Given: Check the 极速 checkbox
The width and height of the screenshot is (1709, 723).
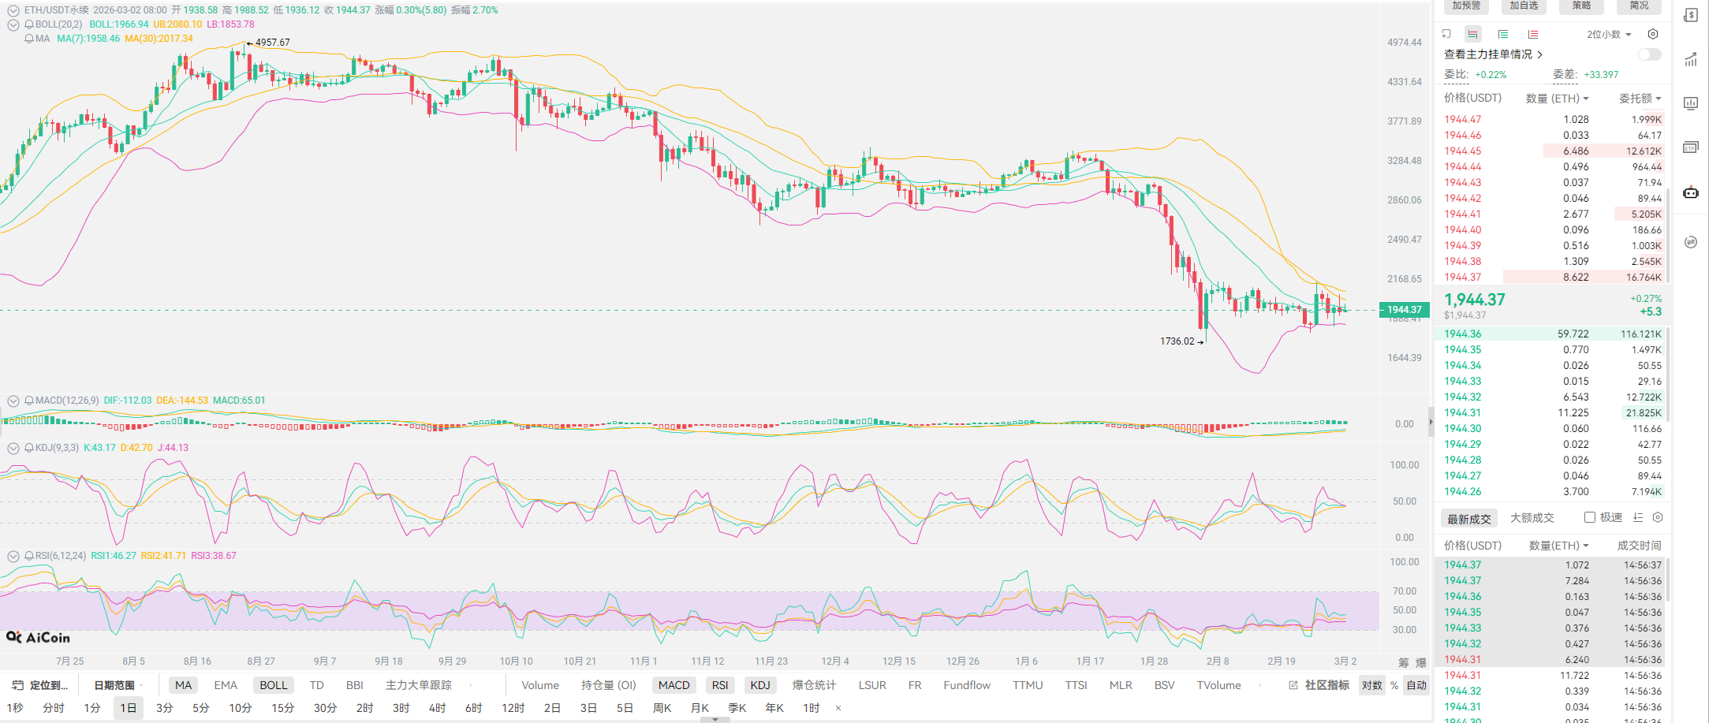Looking at the screenshot, I should [x=1590, y=517].
